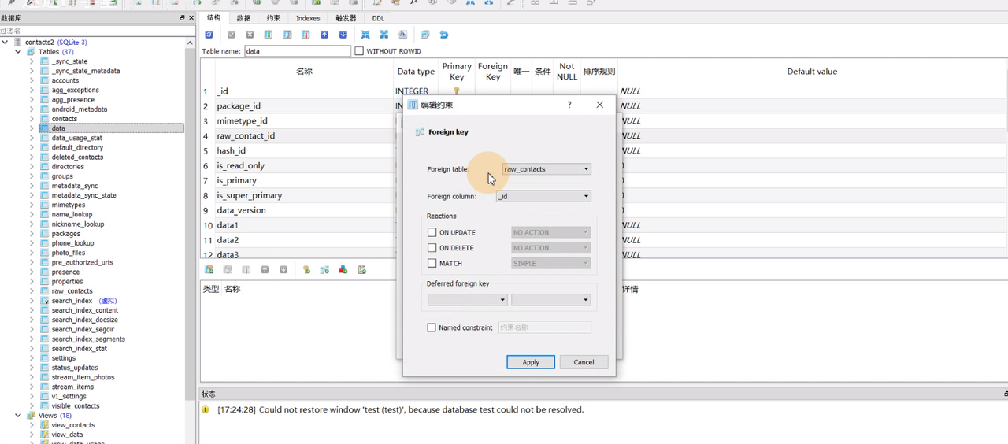Tick the ON DELETE checkbox

[x=432, y=248]
